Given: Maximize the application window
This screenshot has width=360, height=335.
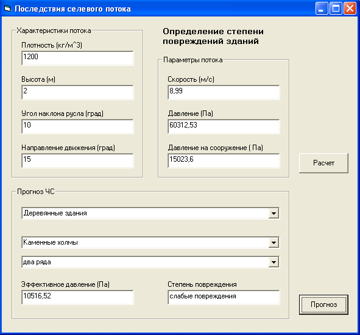Looking at the screenshot, I should coord(336,9).
